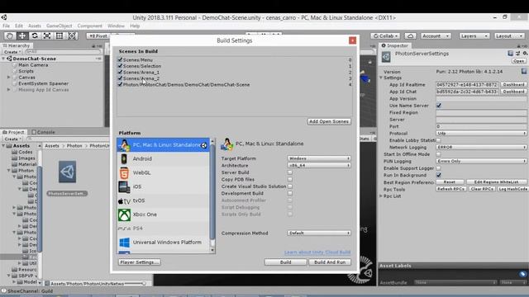Click the Unity scene icon beside DemoChat-Scene

tap(9, 59)
